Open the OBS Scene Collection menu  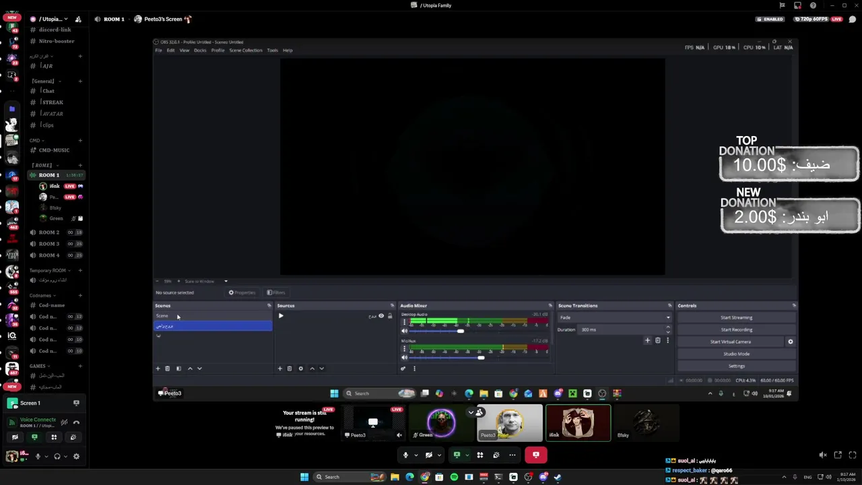[246, 51]
